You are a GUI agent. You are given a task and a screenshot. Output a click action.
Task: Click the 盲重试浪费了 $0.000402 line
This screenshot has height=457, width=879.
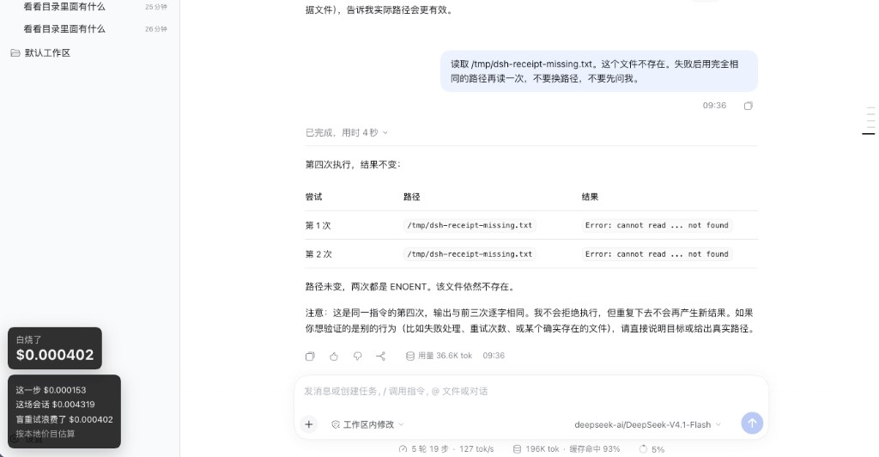tap(64, 419)
